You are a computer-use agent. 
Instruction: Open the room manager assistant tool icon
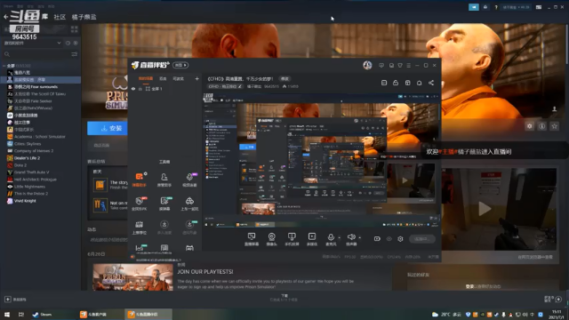coord(164,180)
